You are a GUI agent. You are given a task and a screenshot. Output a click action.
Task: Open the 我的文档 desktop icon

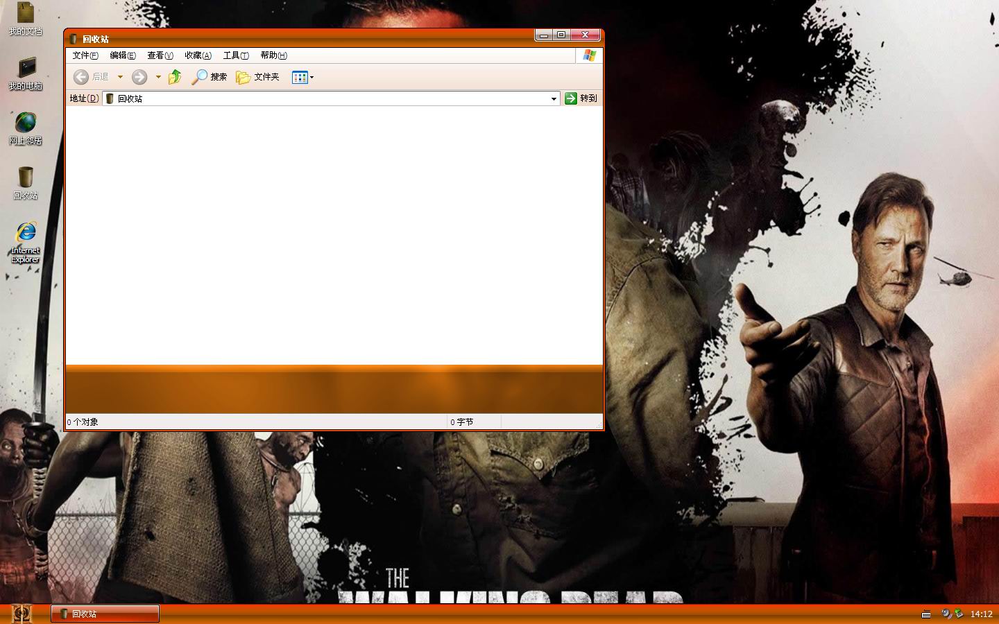(x=25, y=19)
